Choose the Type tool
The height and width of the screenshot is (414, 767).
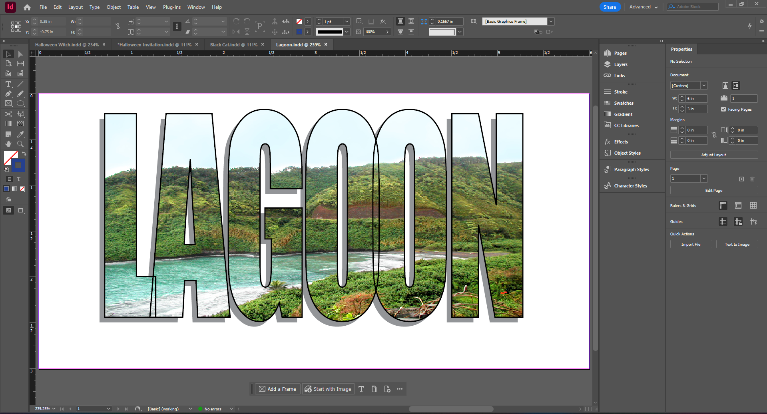point(8,84)
